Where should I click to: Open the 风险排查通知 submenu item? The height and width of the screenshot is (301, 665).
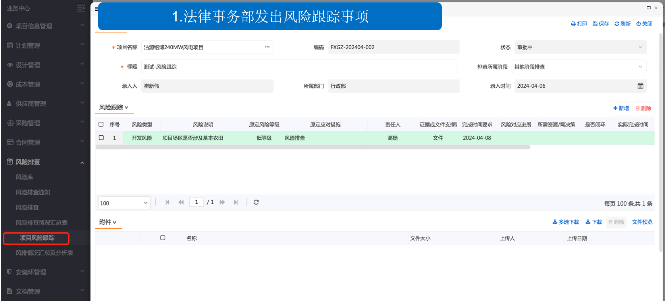pos(33,192)
